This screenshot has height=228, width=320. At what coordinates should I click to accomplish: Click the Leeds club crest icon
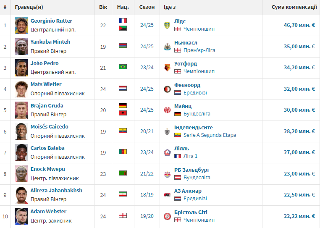click(x=167, y=25)
